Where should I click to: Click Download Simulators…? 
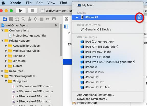(x=108, y=99)
